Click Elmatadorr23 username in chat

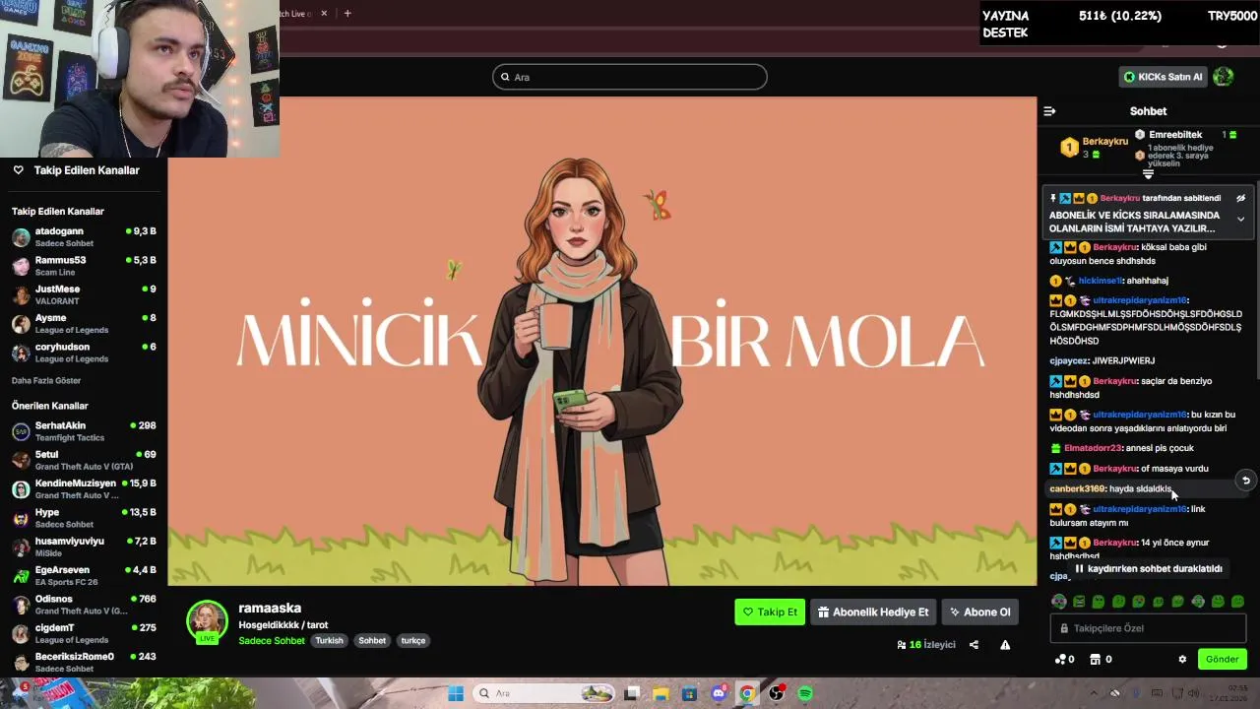coord(1093,448)
